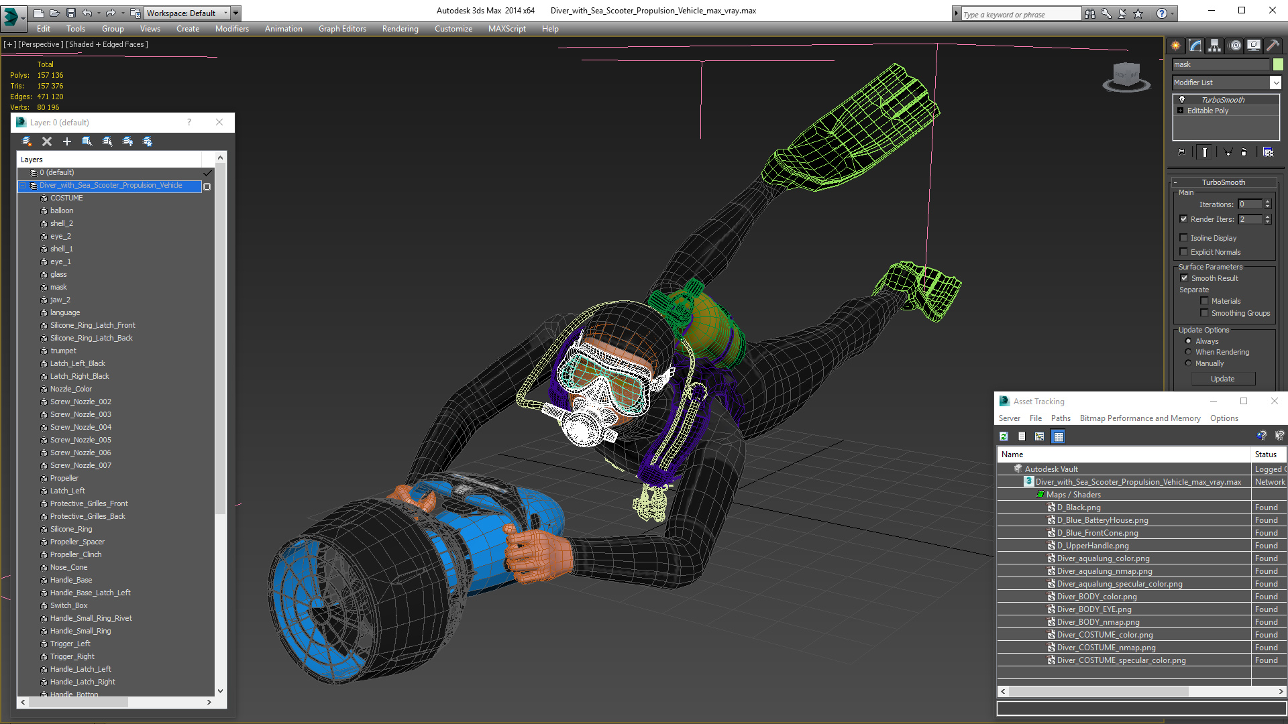Expand the Editable Poly sub-objects
Screen dimensions: 1288x724
(x=1181, y=111)
